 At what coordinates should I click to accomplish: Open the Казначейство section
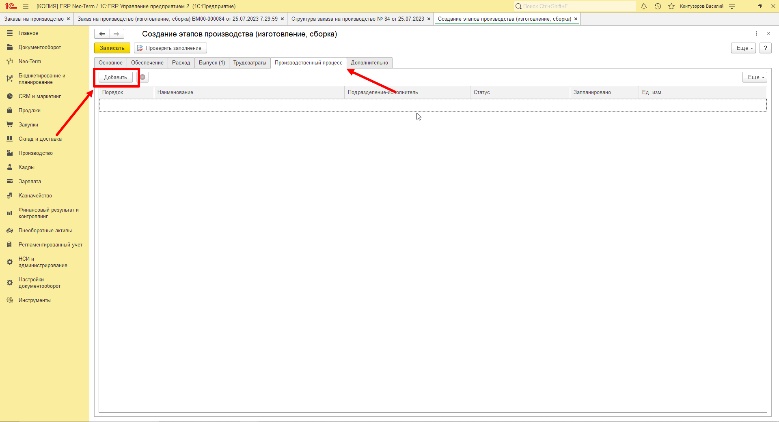click(35, 196)
